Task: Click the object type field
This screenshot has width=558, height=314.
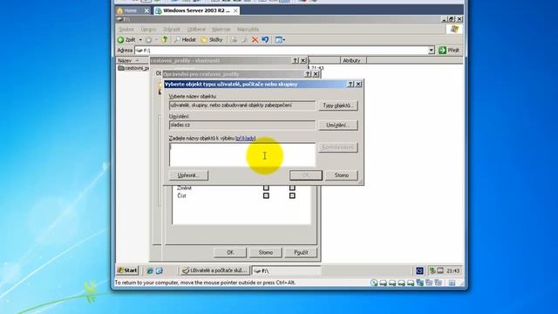Action: point(242,106)
